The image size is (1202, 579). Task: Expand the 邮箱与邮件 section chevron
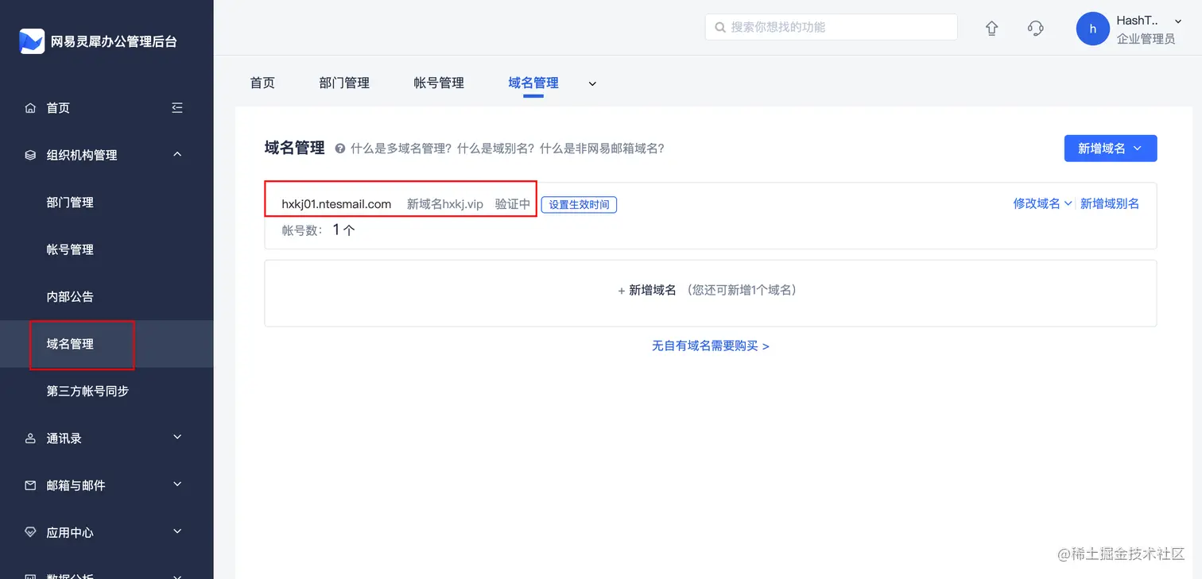click(177, 484)
